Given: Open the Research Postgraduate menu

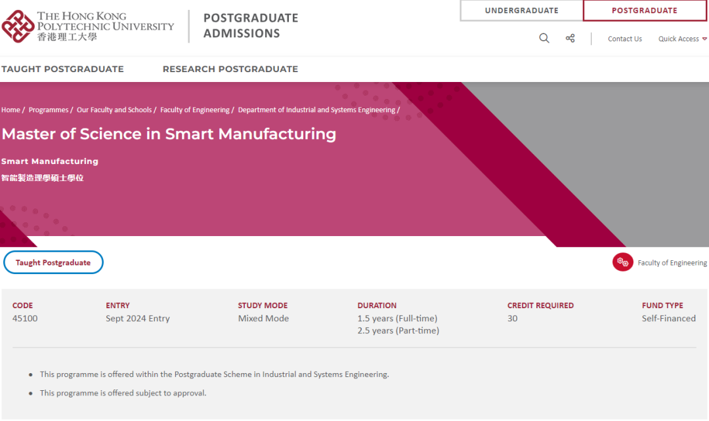Looking at the screenshot, I should coord(230,69).
